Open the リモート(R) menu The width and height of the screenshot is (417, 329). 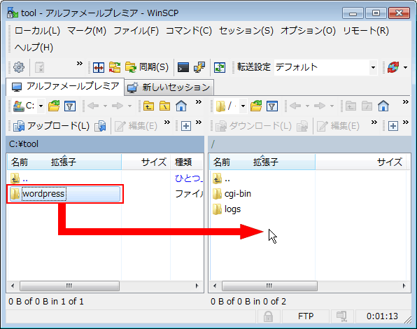pos(366,31)
